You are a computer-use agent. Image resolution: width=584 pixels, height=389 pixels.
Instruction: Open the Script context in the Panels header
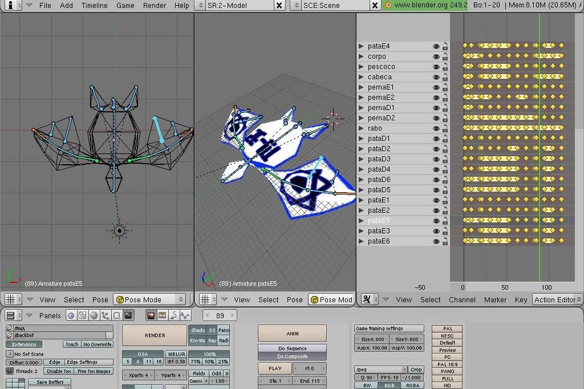[x=82, y=315]
